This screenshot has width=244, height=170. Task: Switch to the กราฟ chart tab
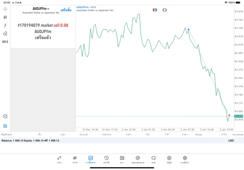(x=75, y=159)
